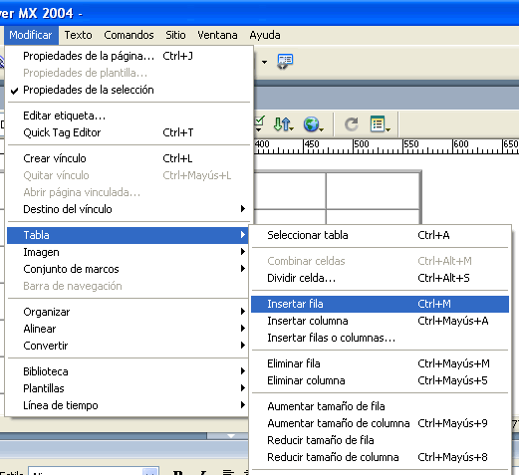This screenshot has width=519, height=475.
Task: Expand the Convertir submenu
Action: (129, 346)
